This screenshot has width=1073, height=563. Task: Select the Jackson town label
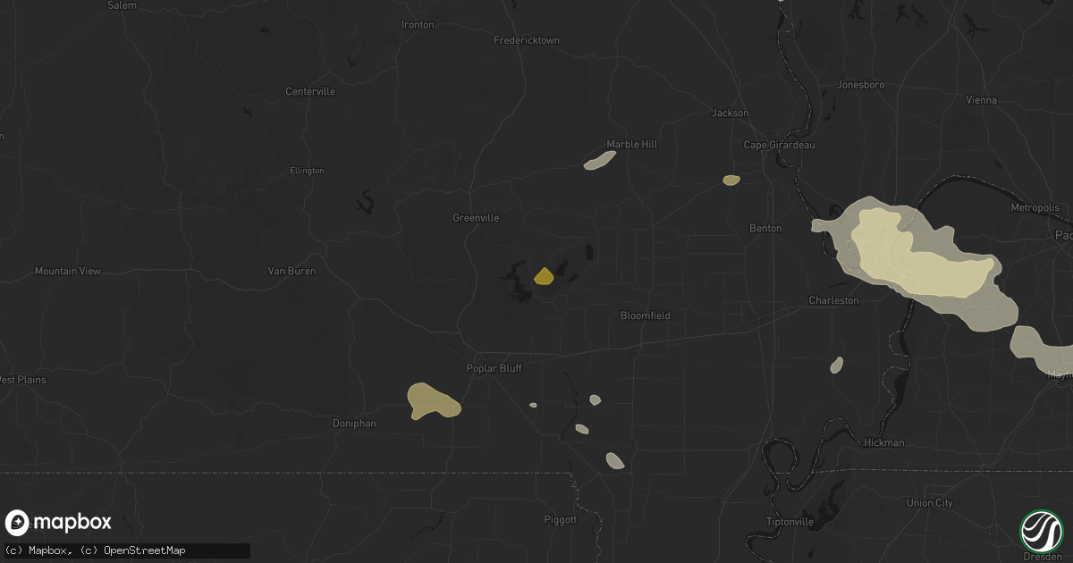pyautogui.click(x=731, y=113)
